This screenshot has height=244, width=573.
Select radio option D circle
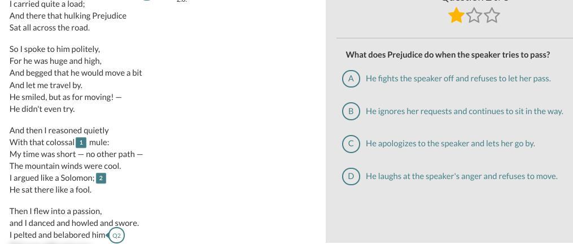[x=351, y=176]
